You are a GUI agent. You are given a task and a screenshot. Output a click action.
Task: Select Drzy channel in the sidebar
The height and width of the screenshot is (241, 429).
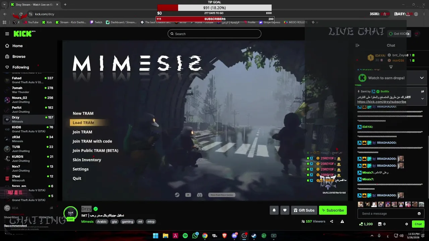pos(28,119)
